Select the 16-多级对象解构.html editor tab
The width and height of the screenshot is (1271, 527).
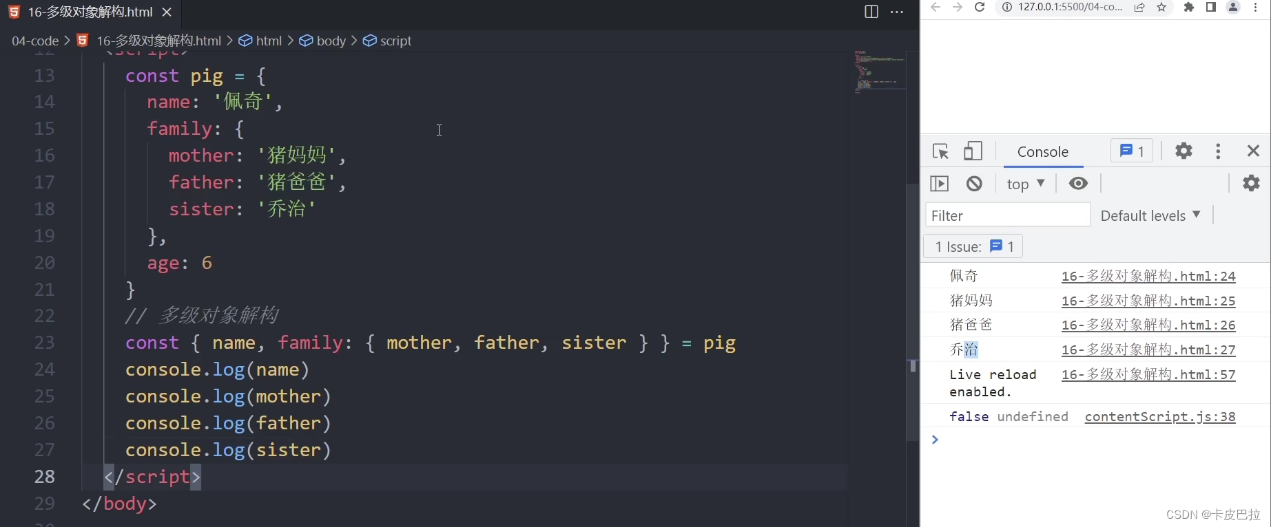(x=90, y=12)
